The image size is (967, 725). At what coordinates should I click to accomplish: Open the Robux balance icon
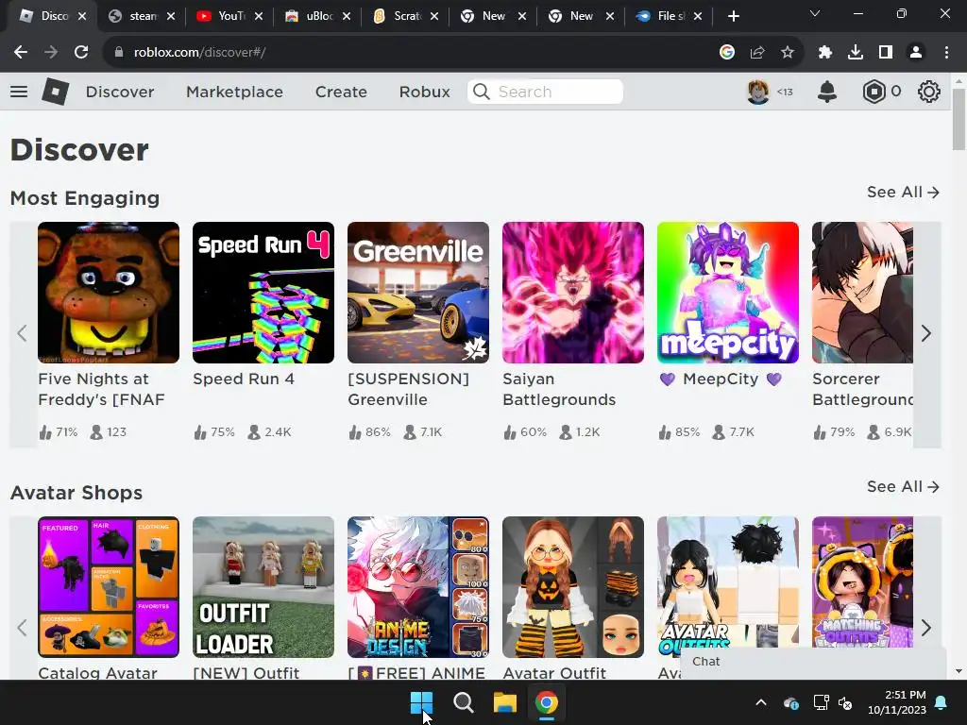[874, 92]
